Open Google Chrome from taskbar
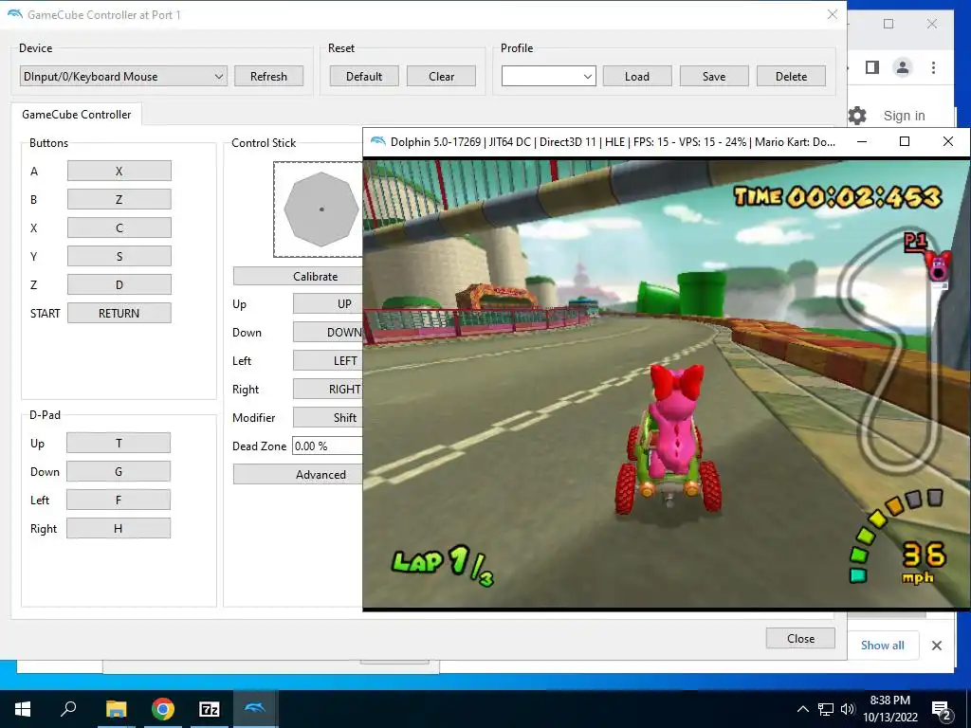The width and height of the screenshot is (971, 728). [x=163, y=709]
